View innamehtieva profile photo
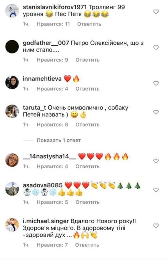 tap(12, 82)
